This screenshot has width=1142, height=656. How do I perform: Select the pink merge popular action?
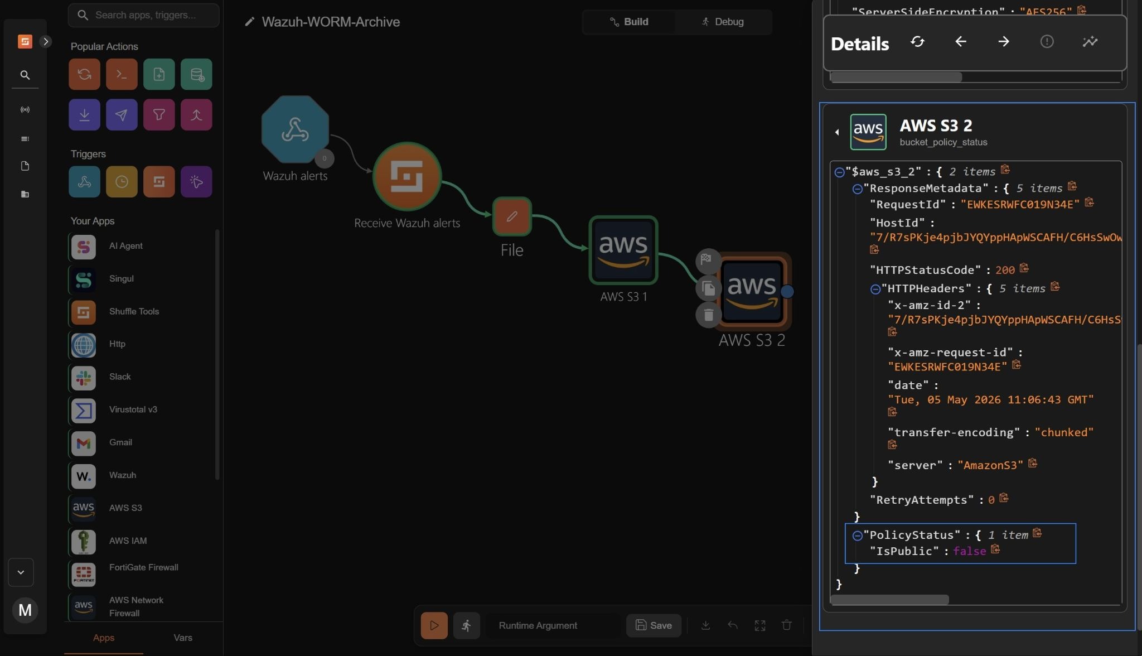pyautogui.click(x=196, y=115)
